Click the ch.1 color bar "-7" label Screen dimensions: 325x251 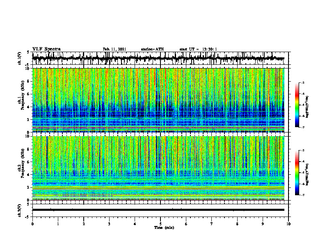tap(303, 127)
